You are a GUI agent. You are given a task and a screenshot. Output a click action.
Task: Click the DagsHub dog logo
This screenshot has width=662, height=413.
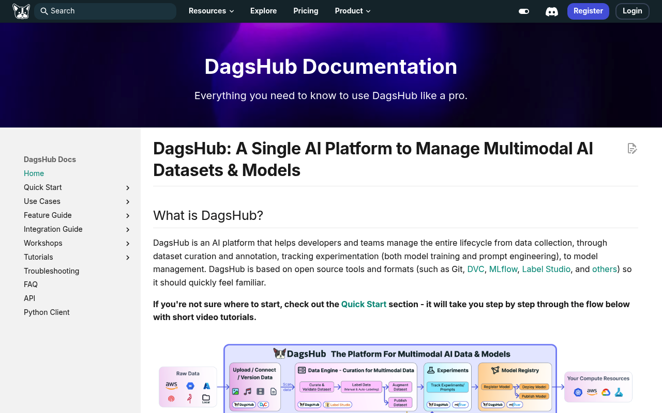21,11
